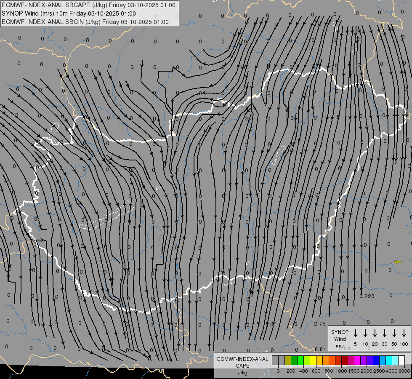Click the 10 m/s wind arrow in legend
The height and width of the screenshot is (379, 412).
click(x=365, y=334)
